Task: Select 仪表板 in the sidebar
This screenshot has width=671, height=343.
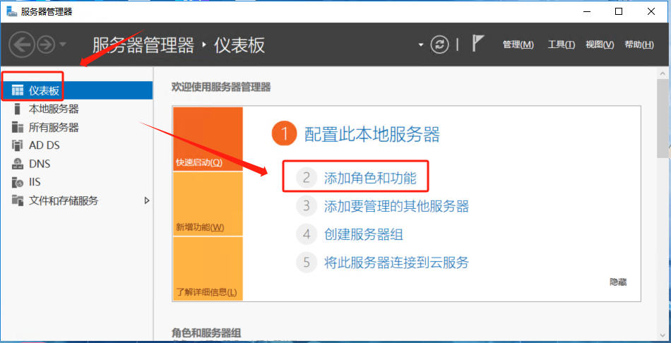Action: pyautogui.click(x=76, y=90)
